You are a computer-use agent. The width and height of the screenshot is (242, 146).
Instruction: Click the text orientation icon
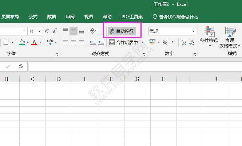coord(93,31)
